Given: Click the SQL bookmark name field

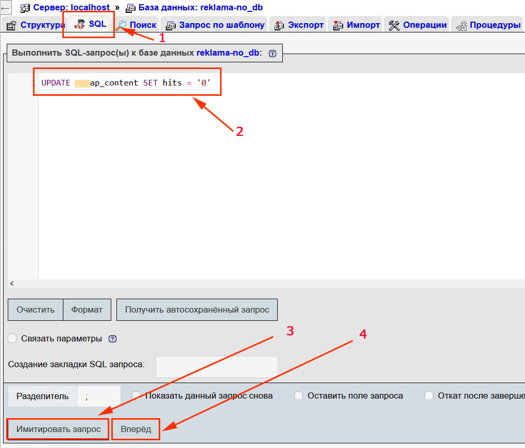Looking at the screenshot, I should click(216, 366).
